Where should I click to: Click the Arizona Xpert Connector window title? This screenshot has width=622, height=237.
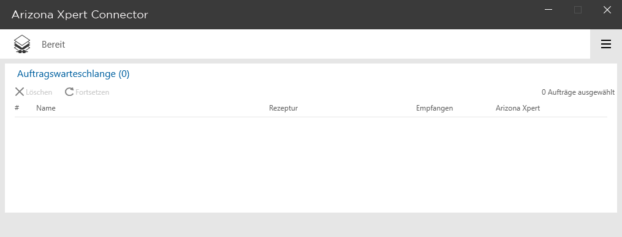coord(80,15)
